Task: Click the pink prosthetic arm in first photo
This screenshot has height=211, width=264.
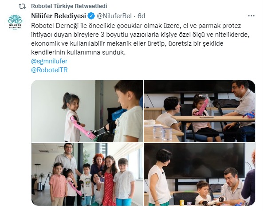Action: tap(83, 128)
